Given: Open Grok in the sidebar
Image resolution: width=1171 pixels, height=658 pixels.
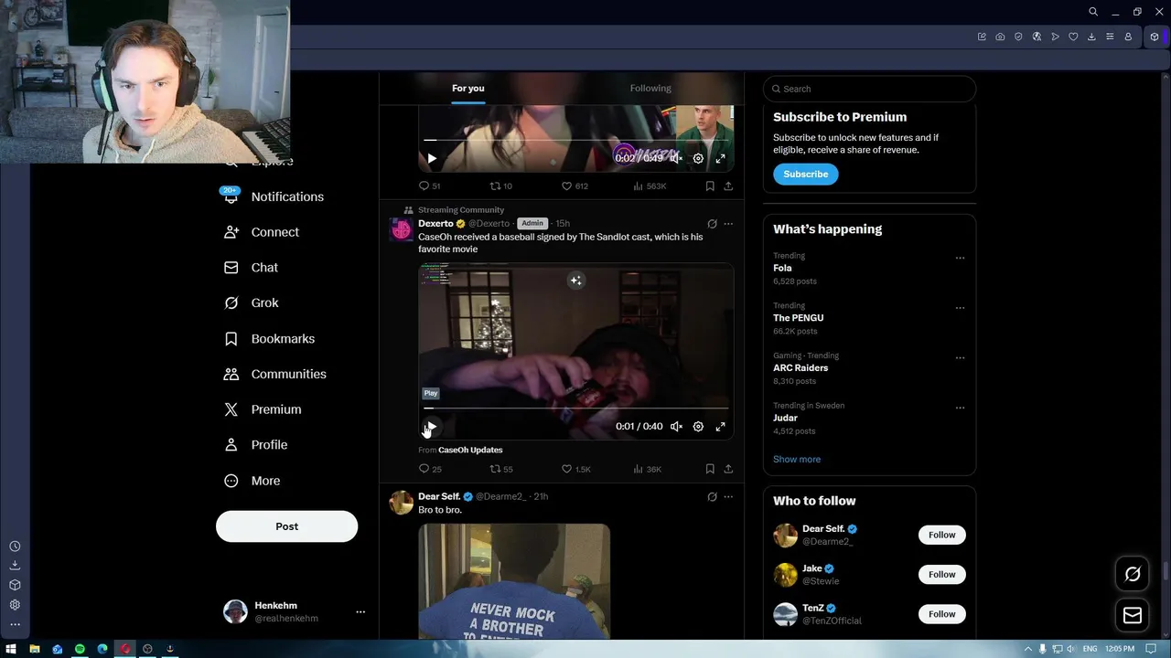Looking at the screenshot, I should [x=252, y=302].
